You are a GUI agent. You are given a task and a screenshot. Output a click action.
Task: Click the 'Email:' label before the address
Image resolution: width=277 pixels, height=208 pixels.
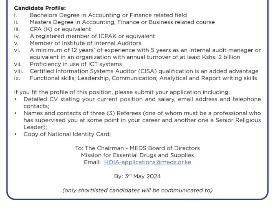92,162
